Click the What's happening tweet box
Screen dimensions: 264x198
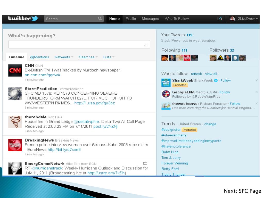tap(79, 44)
